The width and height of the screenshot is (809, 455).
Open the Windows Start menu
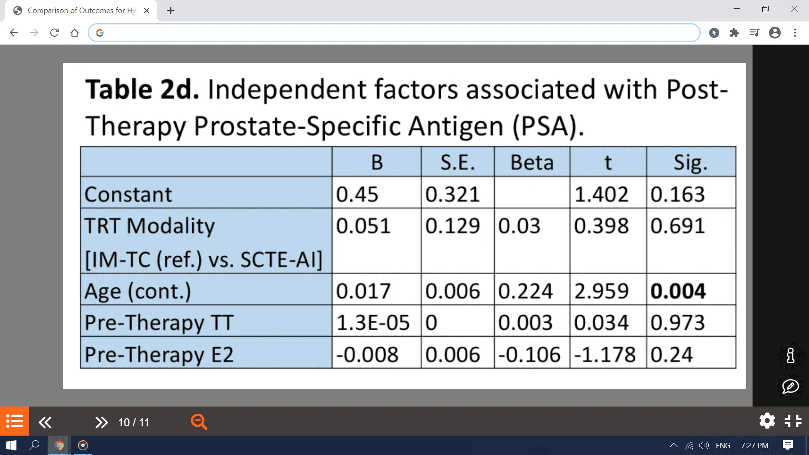coord(11,445)
